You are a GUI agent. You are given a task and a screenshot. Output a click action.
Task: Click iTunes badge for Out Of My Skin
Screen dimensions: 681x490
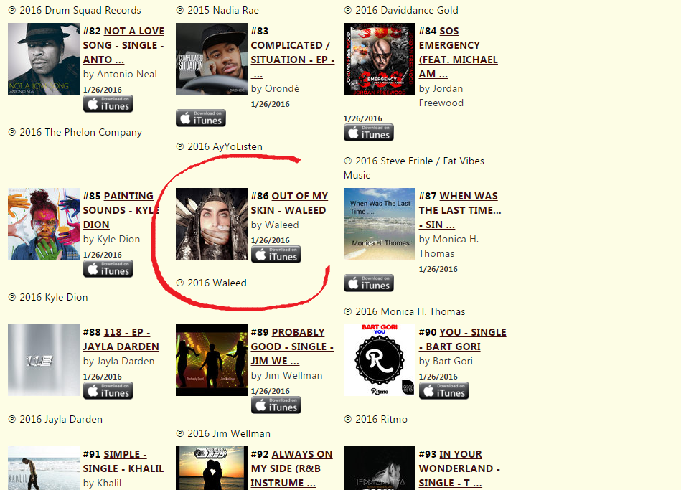pyautogui.click(x=276, y=255)
